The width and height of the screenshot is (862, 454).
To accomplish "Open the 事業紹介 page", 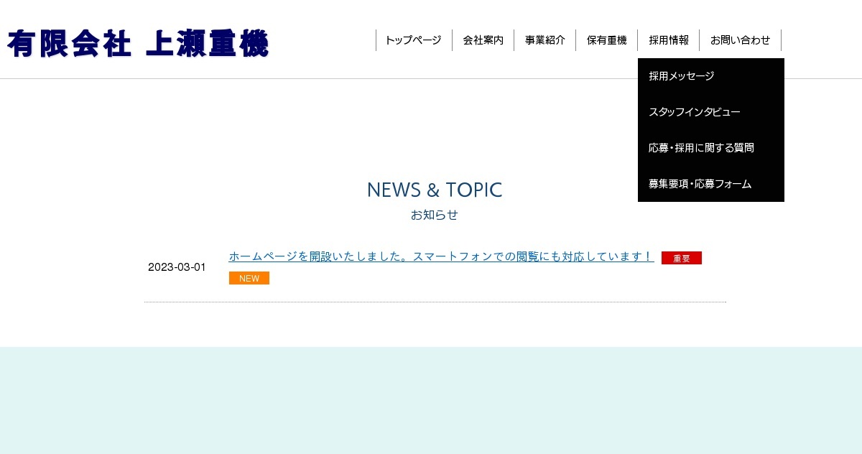I will (544, 40).
